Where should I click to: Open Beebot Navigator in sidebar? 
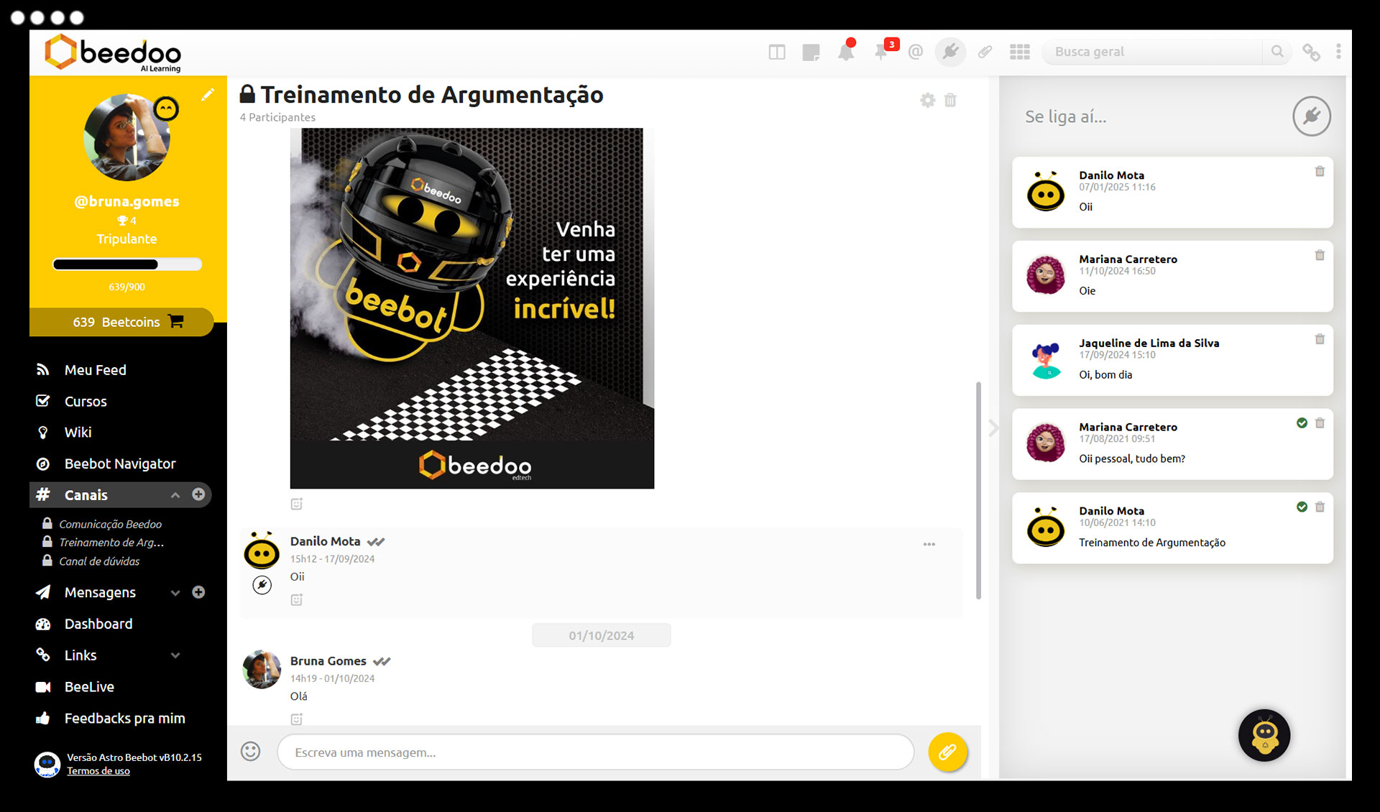point(120,464)
